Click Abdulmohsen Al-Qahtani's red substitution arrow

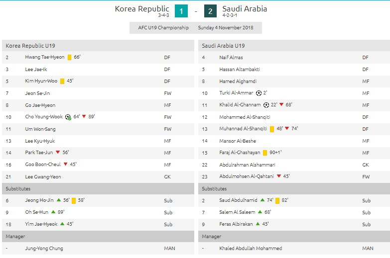(278, 176)
